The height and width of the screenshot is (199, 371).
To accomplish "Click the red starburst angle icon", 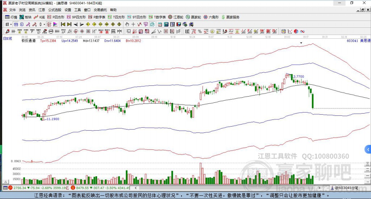I will 82,31.
